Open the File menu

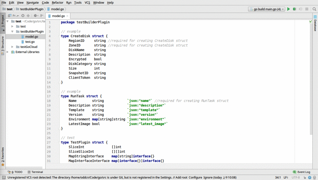[4, 2]
